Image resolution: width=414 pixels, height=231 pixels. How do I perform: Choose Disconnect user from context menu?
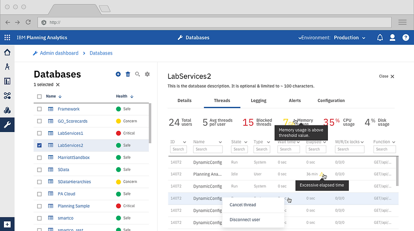(253, 219)
